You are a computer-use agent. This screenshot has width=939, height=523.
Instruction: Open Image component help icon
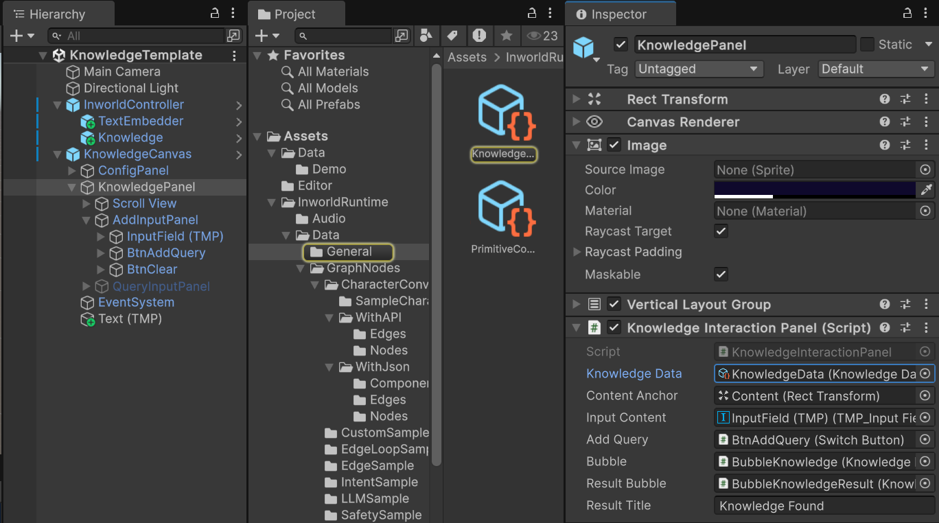[885, 146]
